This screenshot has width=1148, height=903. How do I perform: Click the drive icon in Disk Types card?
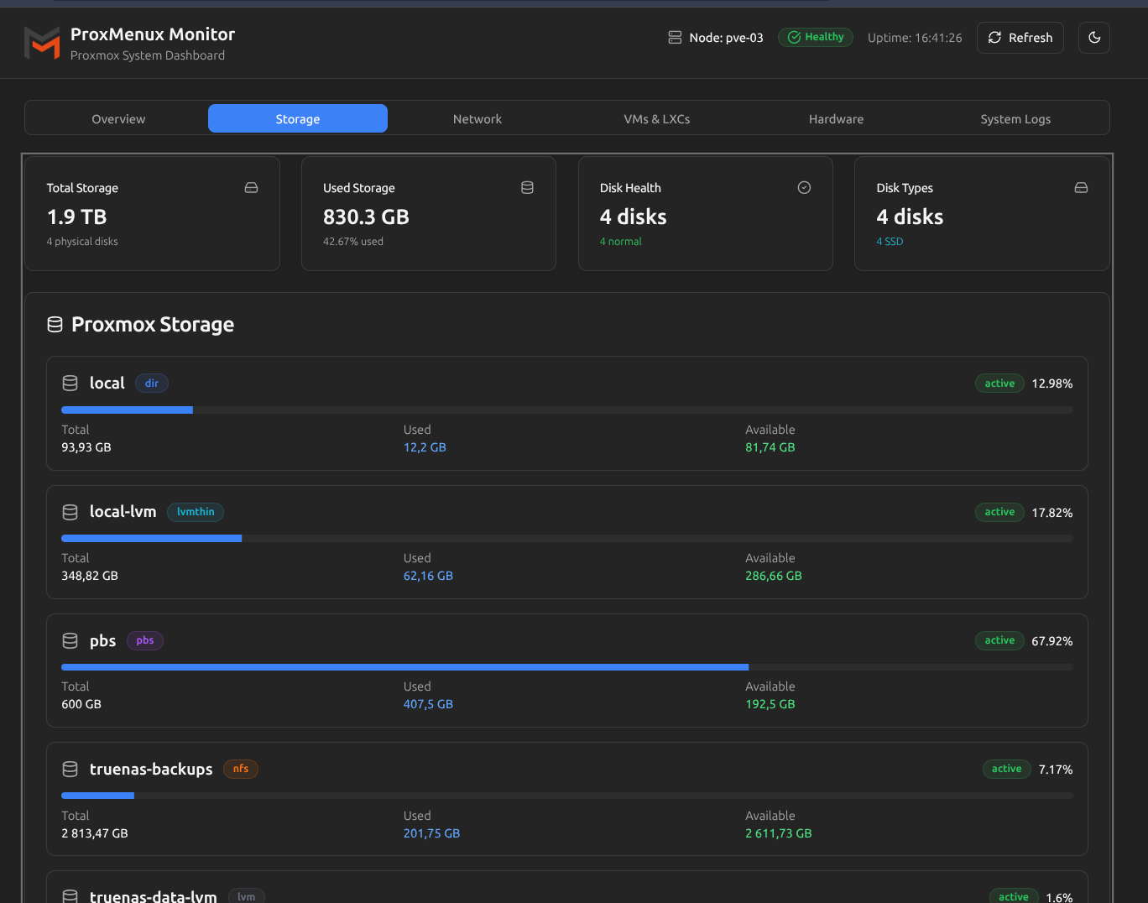1081,188
